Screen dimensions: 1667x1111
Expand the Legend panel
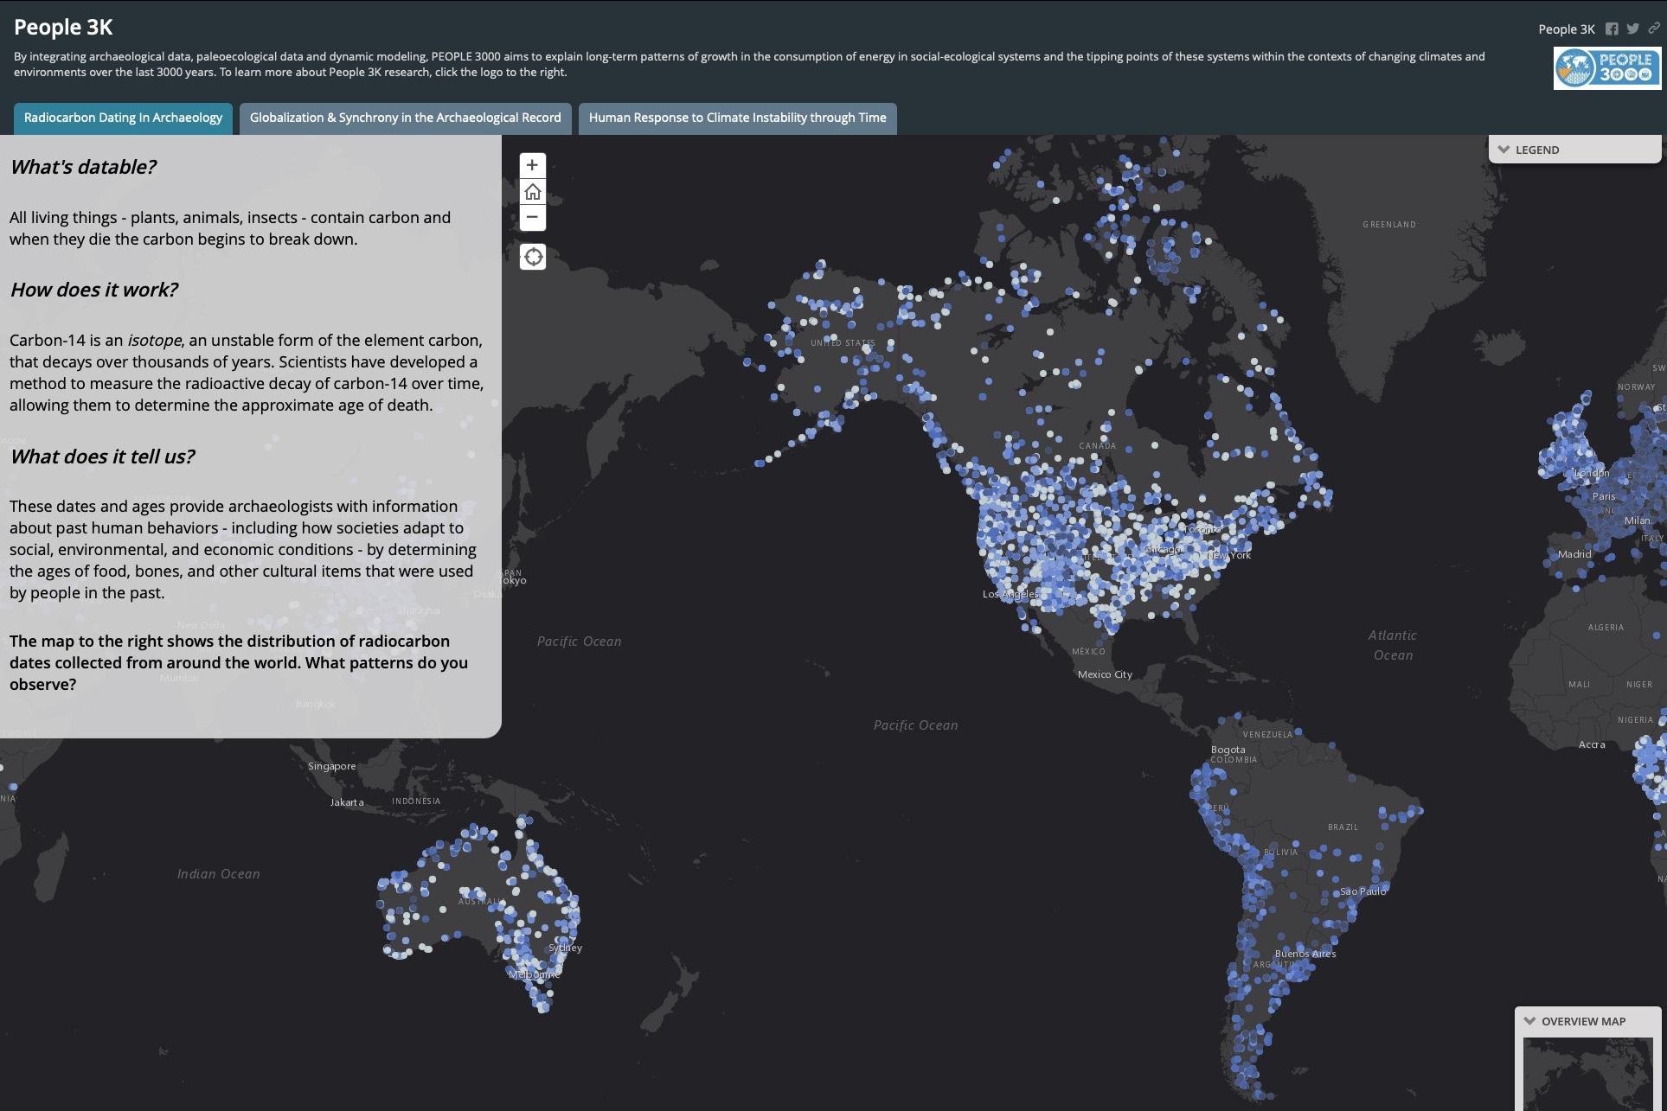coord(1537,150)
